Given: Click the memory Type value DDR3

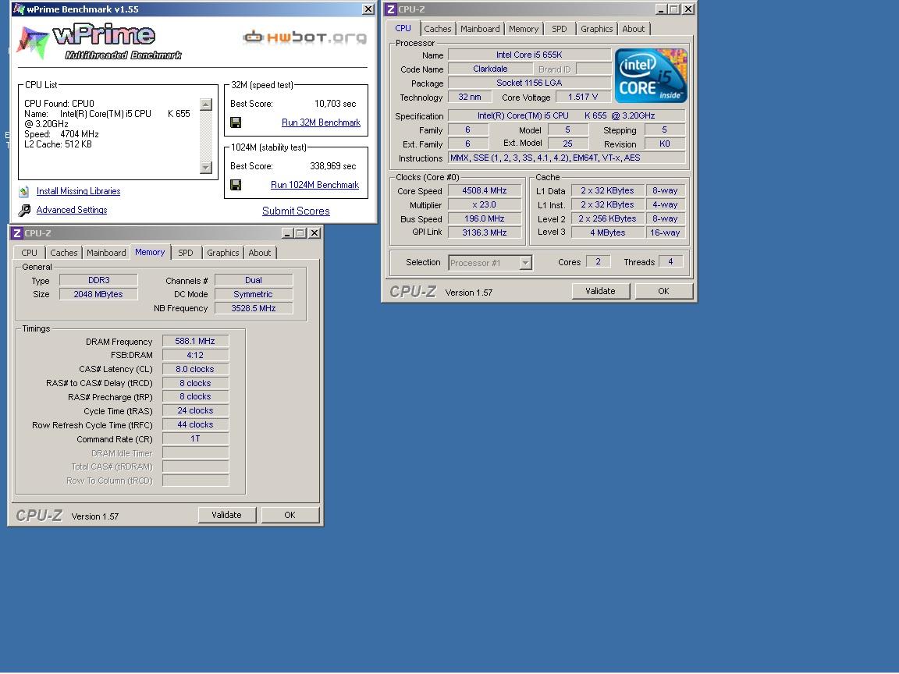Looking at the screenshot, I should (x=98, y=280).
